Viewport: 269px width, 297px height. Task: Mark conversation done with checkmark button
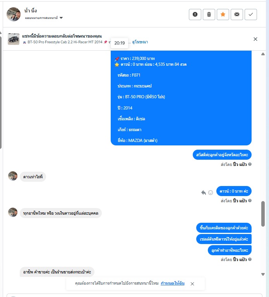pyautogui.click(x=251, y=14)
